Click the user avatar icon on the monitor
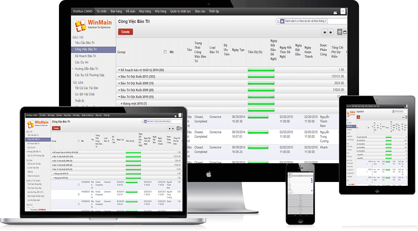The width and height of the screenshot is (418, 231). [x=343, y=11]
